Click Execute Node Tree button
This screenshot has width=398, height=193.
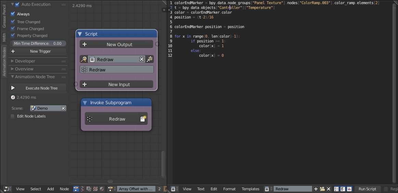point(38,88)
